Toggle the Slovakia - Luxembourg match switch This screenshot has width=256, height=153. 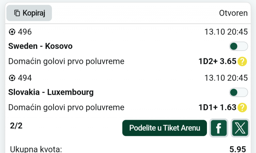point(238,93)
